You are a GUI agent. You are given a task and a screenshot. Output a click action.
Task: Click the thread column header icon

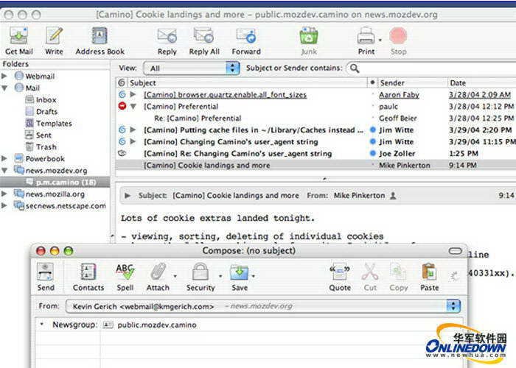click(x=122, y=82)
